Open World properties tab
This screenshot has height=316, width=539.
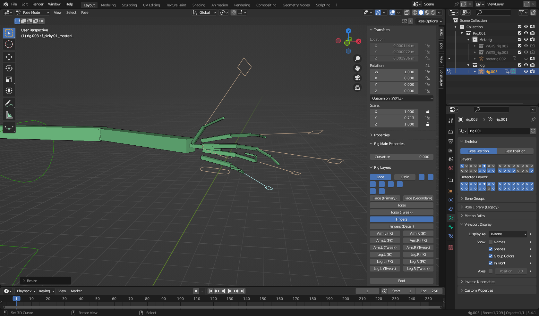[451, 168]
